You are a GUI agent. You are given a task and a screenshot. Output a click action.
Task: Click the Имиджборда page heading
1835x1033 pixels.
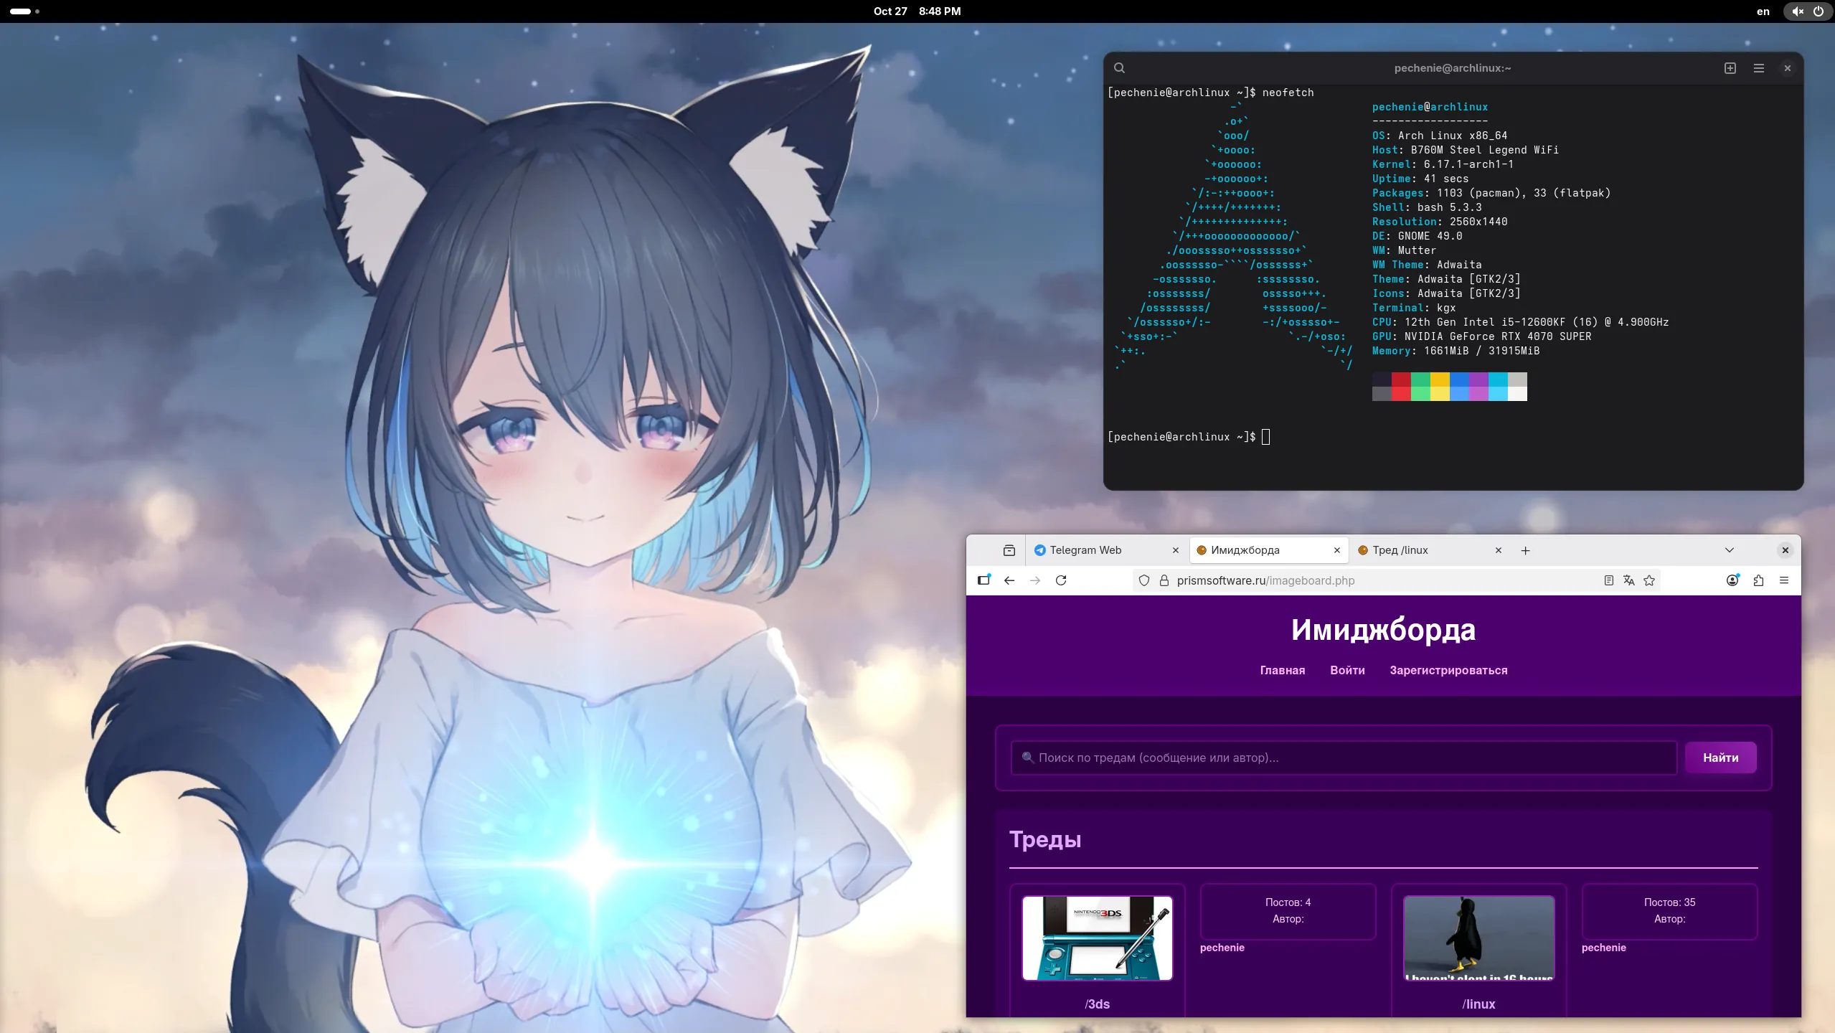(x=1383, y=630)
